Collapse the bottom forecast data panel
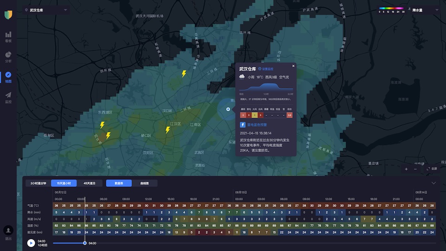 [x=434, y=183]
